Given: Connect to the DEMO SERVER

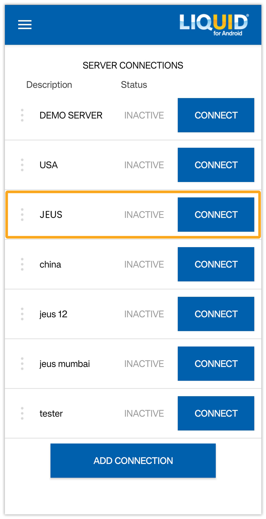Looking at the screenshot, I should click(216, 115).
